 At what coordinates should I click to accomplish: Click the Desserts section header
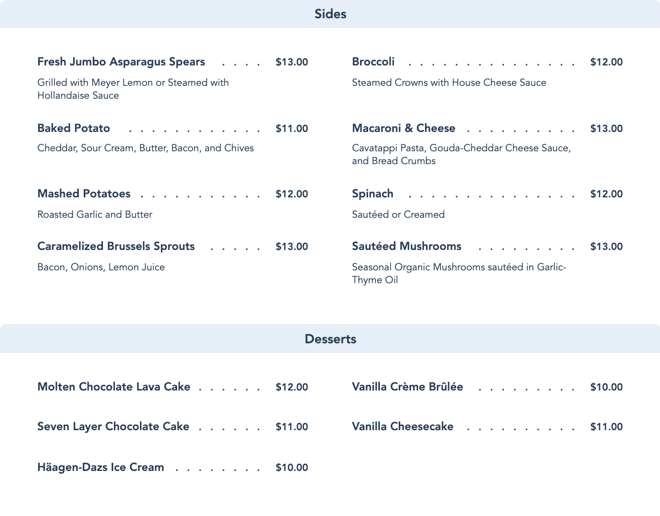(x=330, y=339)
